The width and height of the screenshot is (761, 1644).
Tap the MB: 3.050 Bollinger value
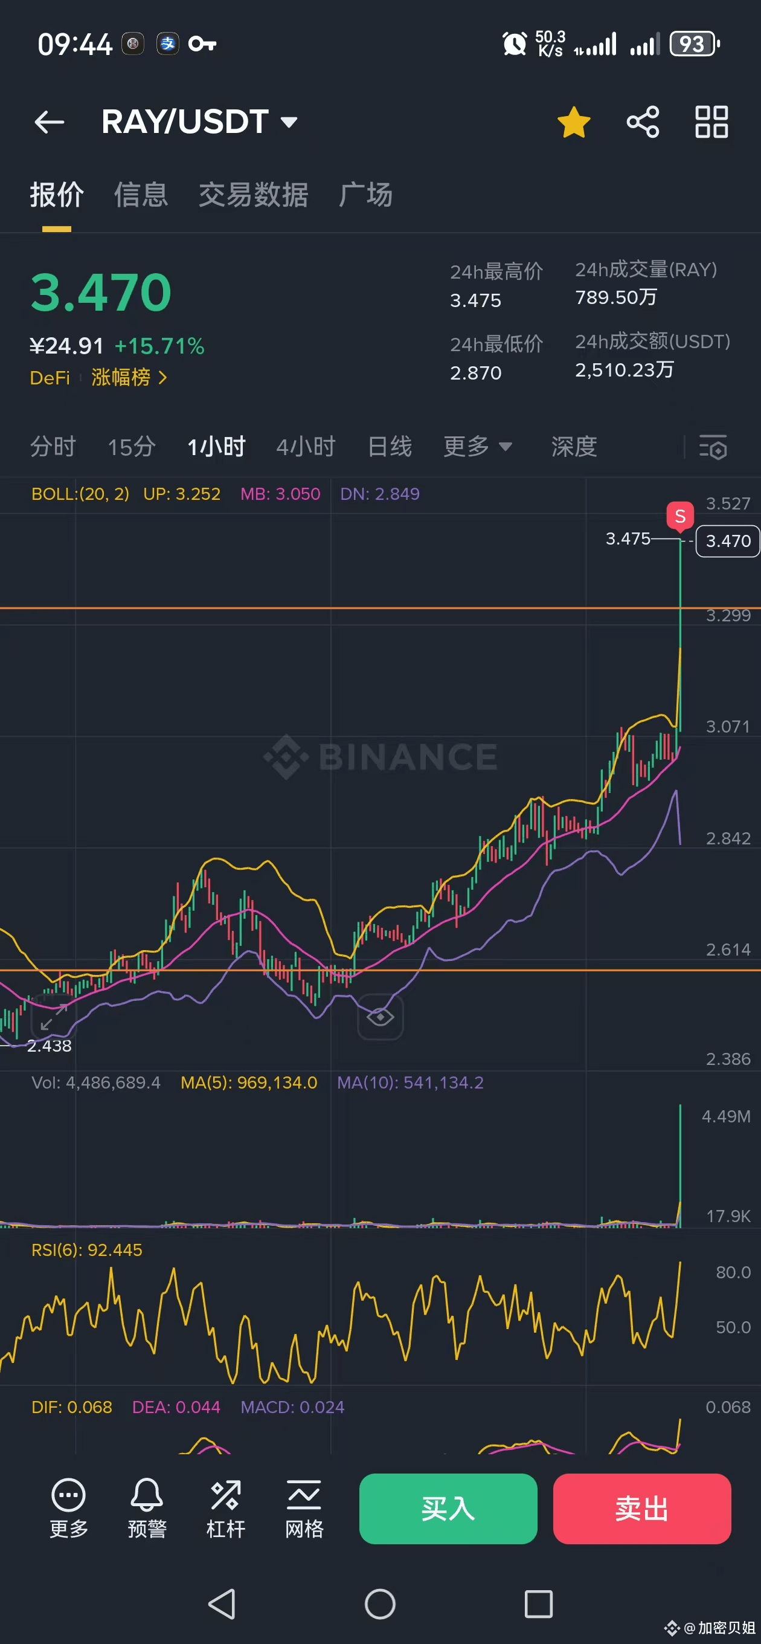(280, 494)
